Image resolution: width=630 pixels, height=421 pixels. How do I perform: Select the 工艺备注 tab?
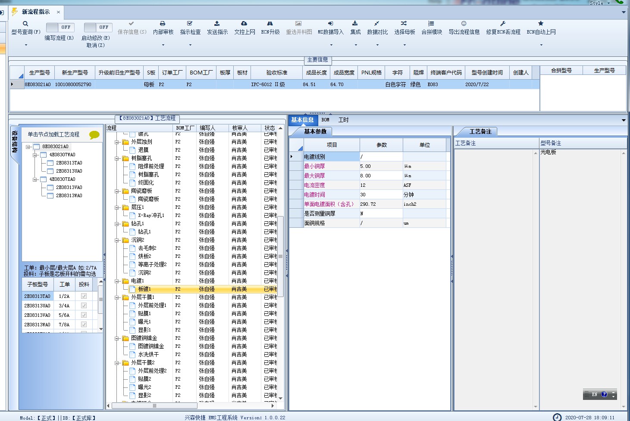click(x=480, y=131)
